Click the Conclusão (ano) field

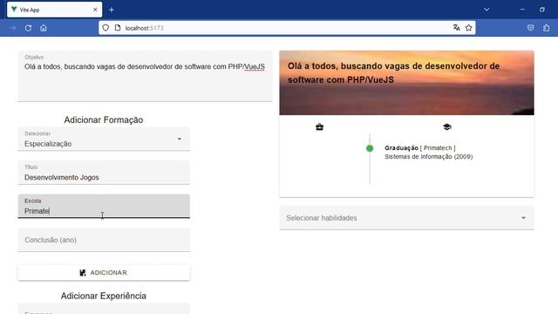click(104, 240)
